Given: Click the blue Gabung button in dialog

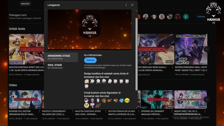Looking at the screenshot, I should (x=90, y=60).
